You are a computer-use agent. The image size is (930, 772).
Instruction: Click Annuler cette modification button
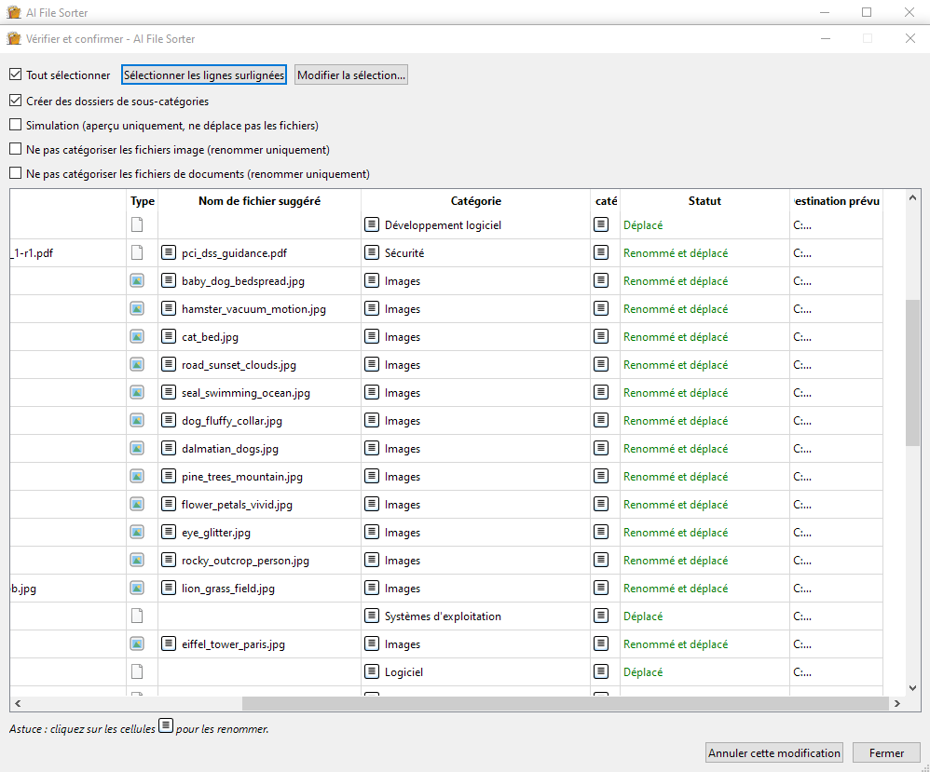774,752
